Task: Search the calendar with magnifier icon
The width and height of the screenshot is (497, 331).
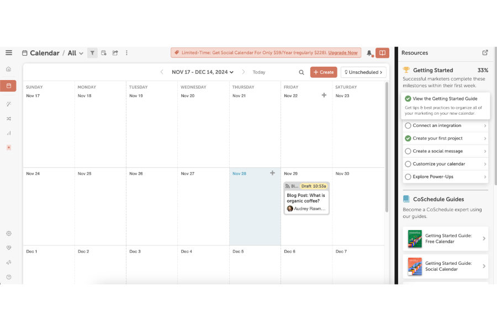Action: point(302,72)
